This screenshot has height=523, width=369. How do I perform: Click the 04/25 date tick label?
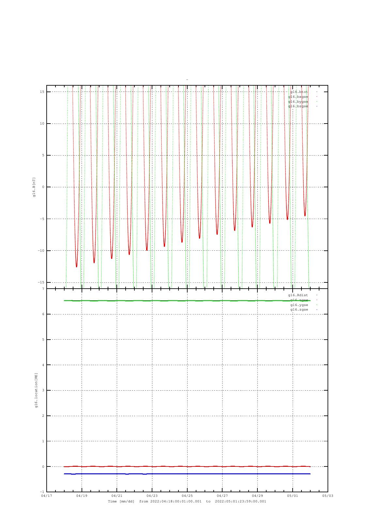[x=187, y=496]
